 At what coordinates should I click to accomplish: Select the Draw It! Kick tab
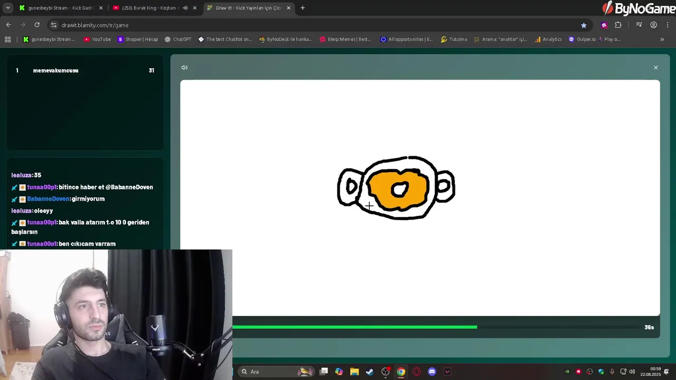pos(248,8)
